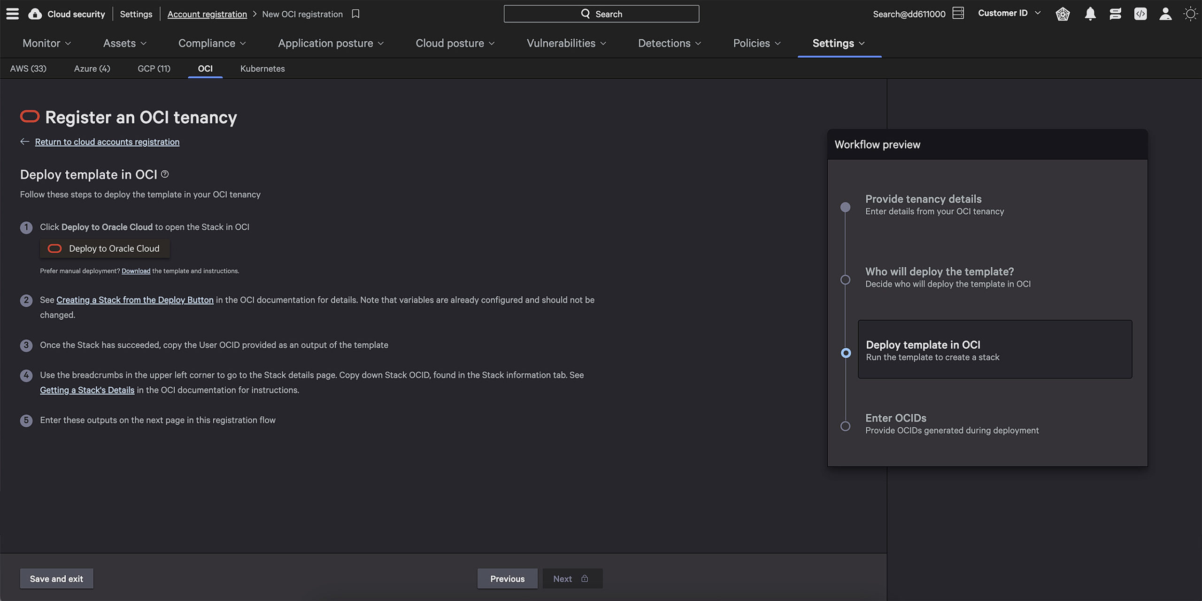This screenshot has height=601, width=1202.
Task: Click the lock icon on the Next button
Action: (x=585, y=578)
